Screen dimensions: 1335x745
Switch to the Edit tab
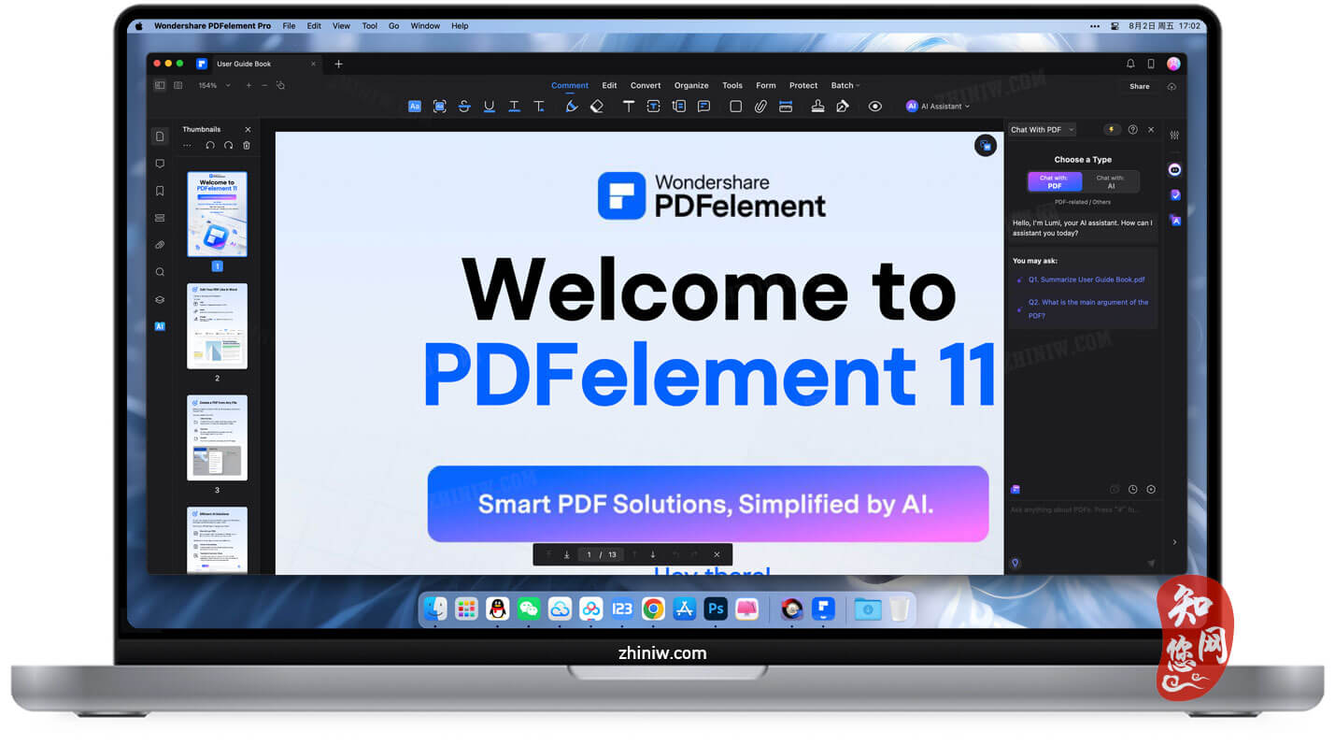[x=609, y=85]
